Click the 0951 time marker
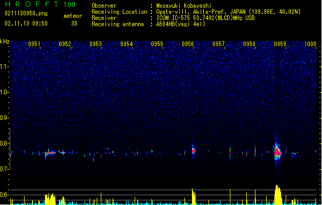The width and height of the screenshot is (322, 205). point(34,44)
